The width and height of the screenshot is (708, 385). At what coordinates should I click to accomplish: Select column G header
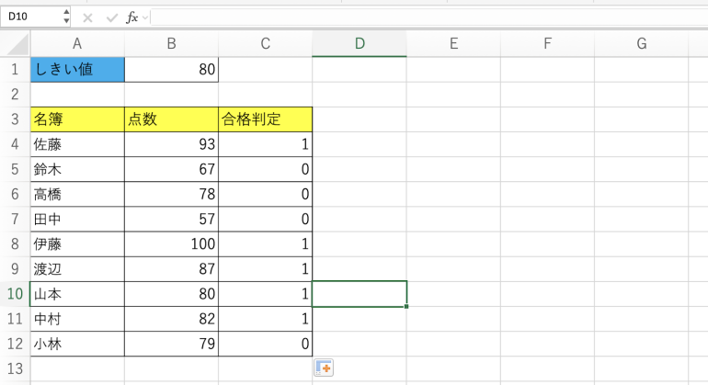pyautogui.click(x=641, y=44)
